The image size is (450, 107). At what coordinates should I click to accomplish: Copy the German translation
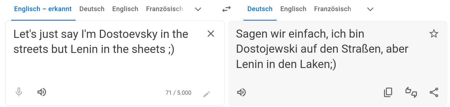click(388, 92)
